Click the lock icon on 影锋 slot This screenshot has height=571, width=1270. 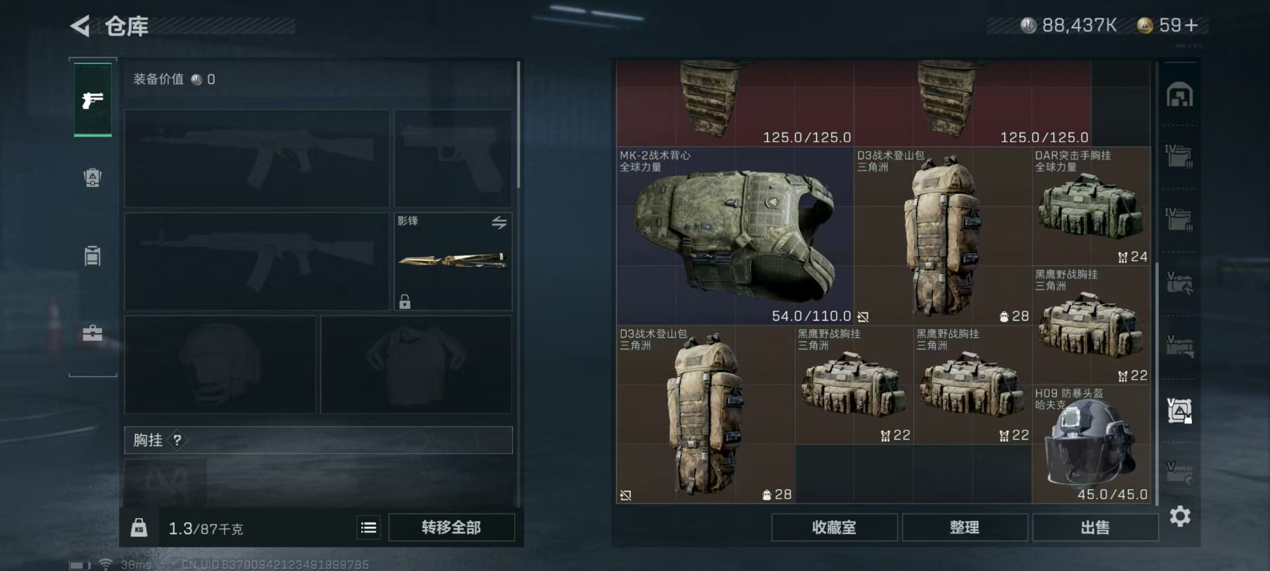click(x=405, y=301)
